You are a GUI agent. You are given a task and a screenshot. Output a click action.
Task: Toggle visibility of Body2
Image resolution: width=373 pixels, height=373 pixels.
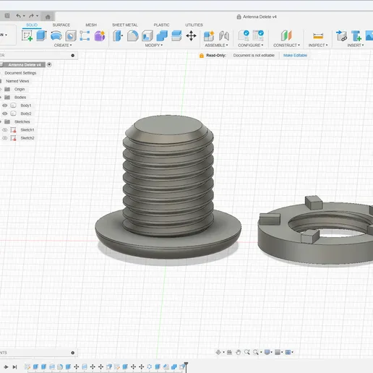point(5,113)
